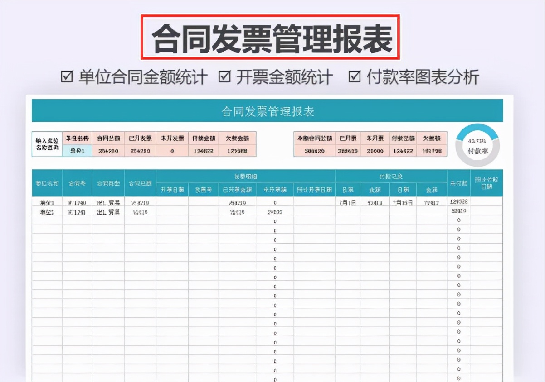Click the 付款率 donut chart
Screen dimensions: 545x382
(x=477, y=145)
